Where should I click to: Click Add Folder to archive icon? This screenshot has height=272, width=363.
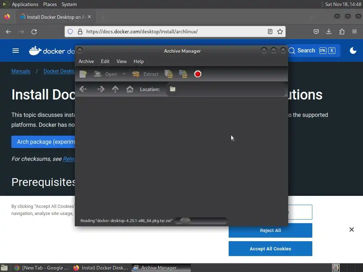pos(183,74)
